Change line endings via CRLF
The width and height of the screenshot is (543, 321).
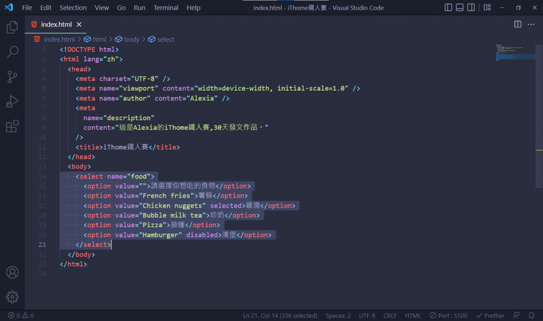390,316
